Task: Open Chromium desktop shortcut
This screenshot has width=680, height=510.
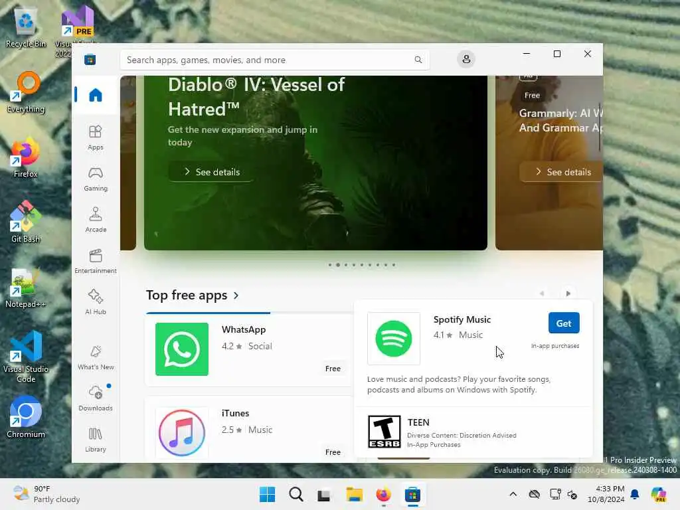Action: point(26,417)
